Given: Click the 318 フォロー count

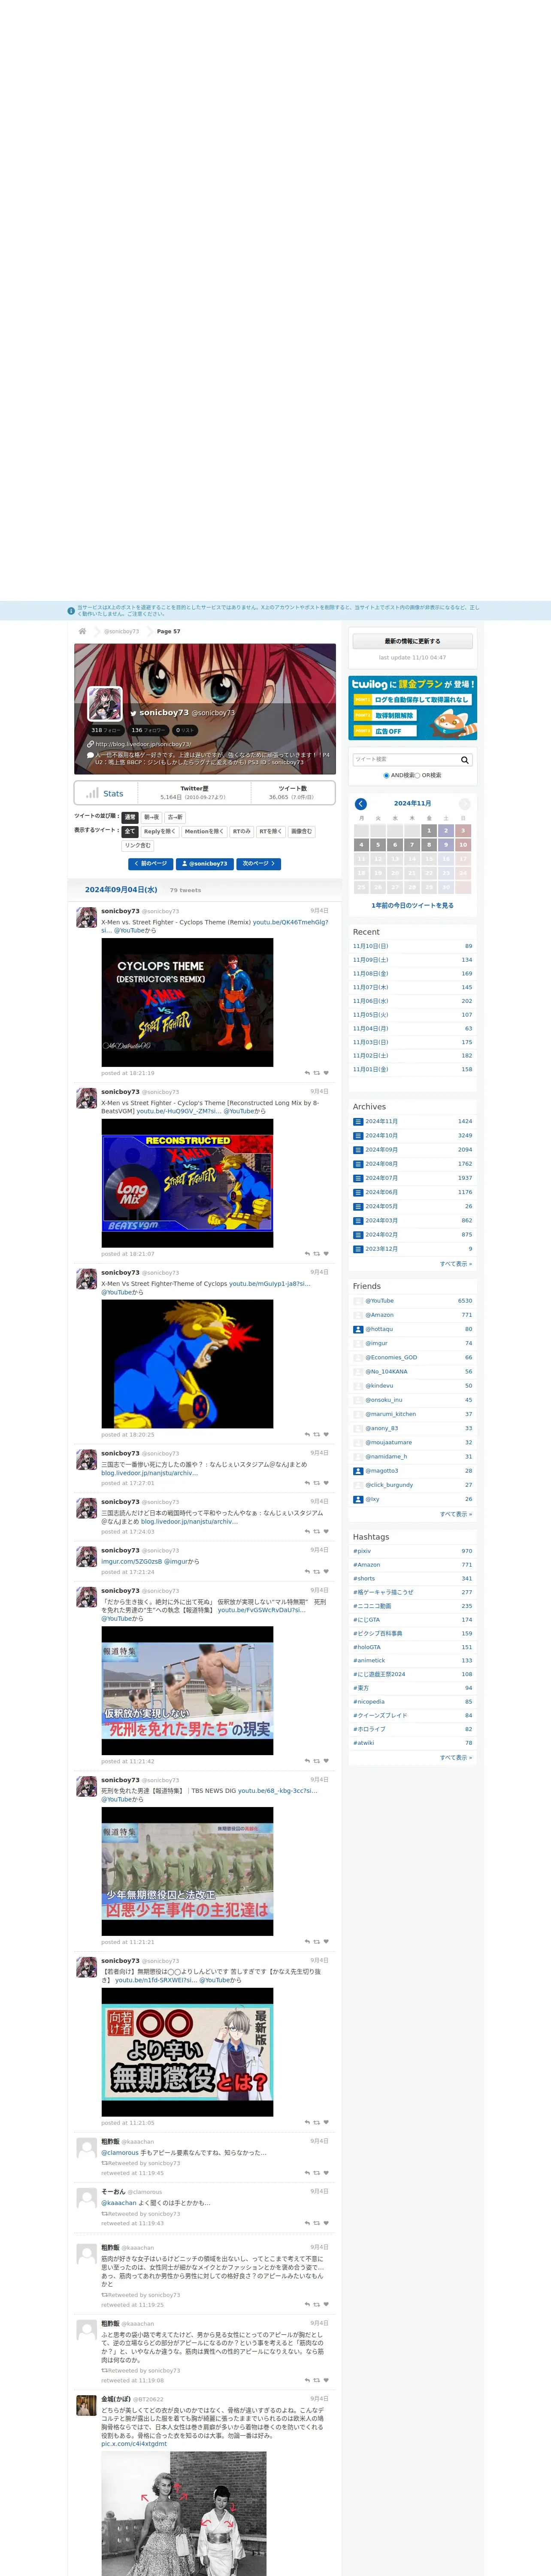Looking at the screenshot, I should 106,730.
